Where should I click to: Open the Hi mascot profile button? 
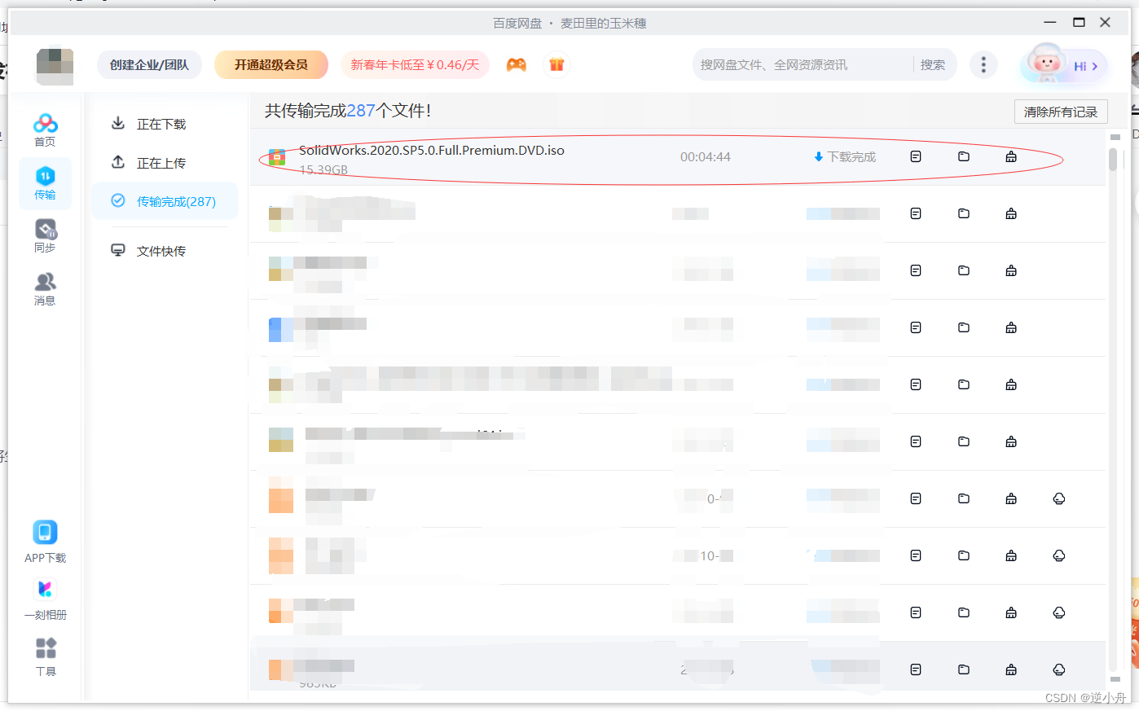coord(1064,64)
